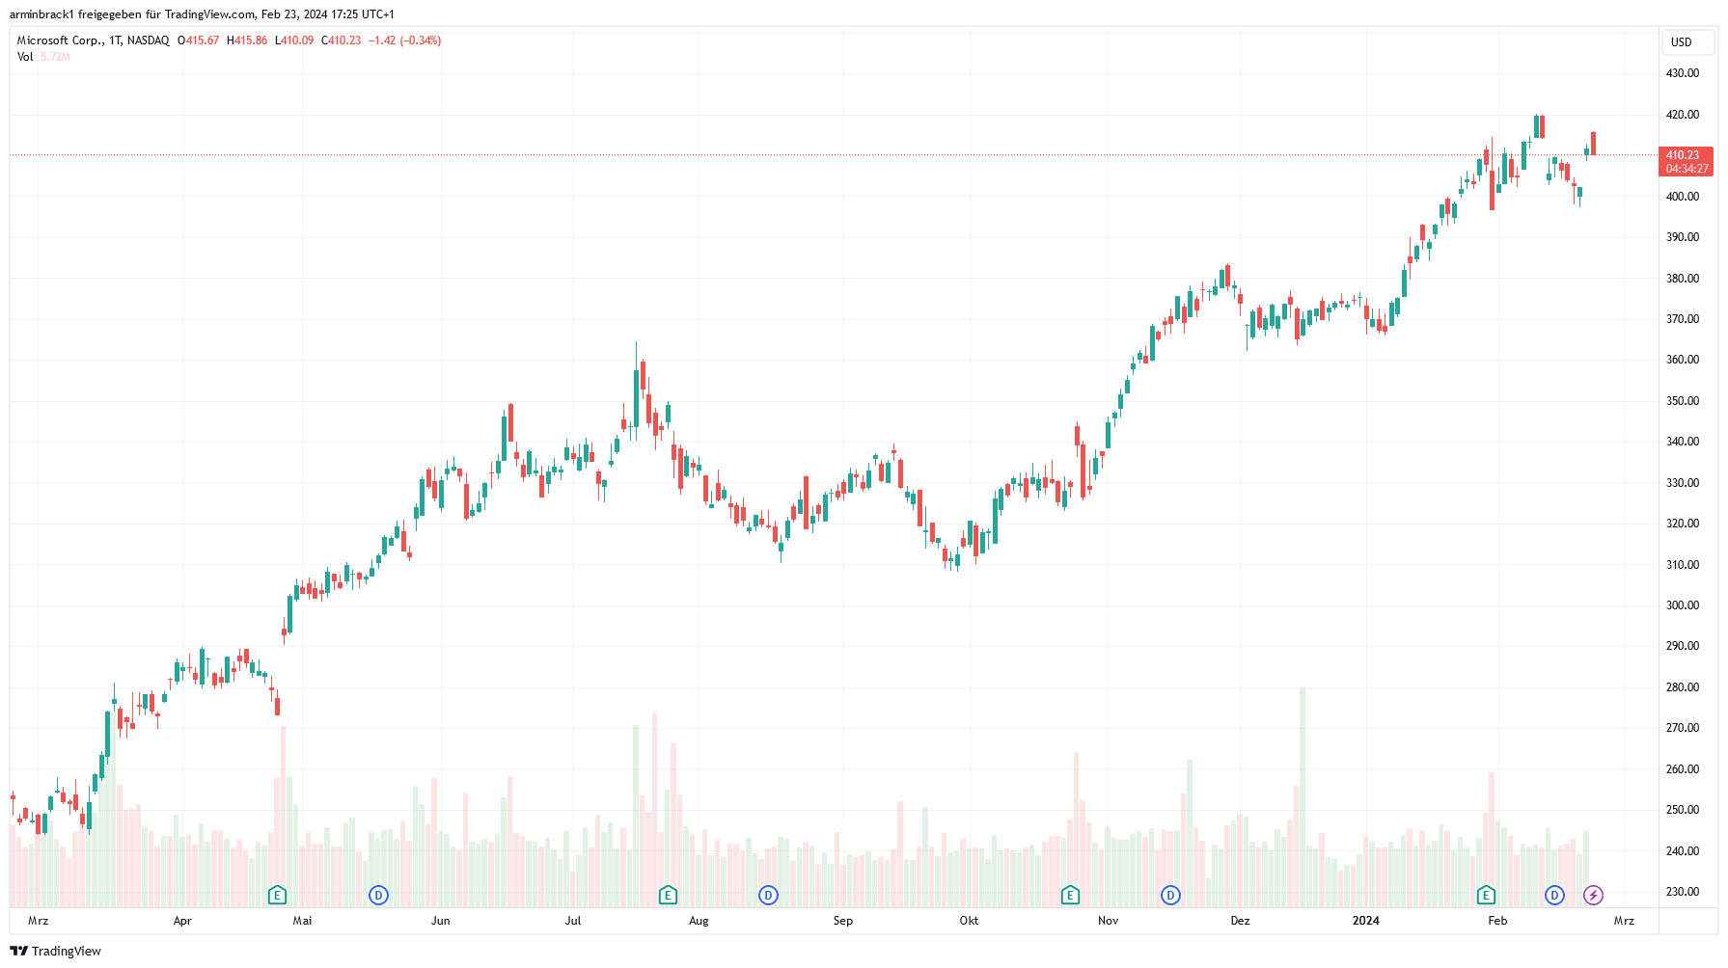
Task: Click the 310.00 price axis label
Action: click(1683, 565)
